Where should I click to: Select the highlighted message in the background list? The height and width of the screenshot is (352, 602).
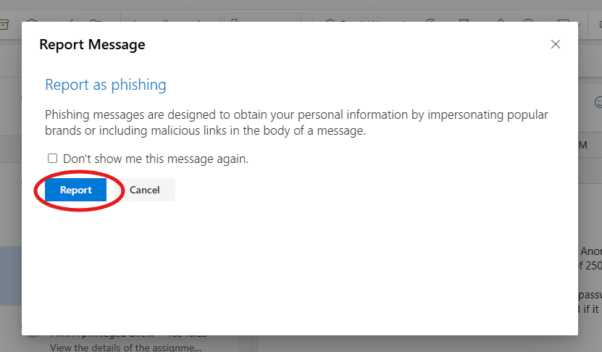point(10,275)
